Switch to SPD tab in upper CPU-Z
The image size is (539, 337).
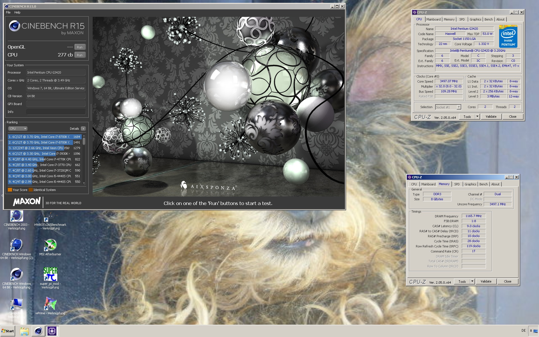[x=462, y=19]
